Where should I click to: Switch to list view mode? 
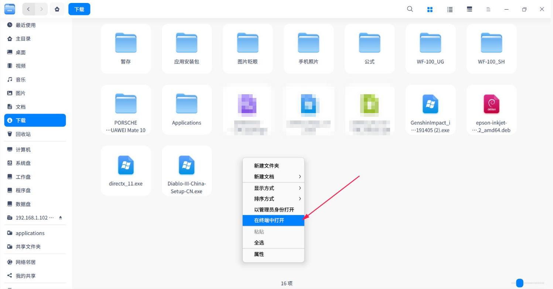[x=450, y=9]
